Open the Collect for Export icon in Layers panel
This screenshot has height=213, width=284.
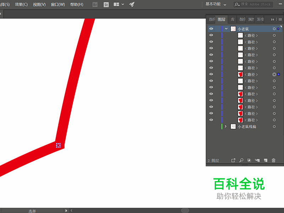click(x=233, y=160)
